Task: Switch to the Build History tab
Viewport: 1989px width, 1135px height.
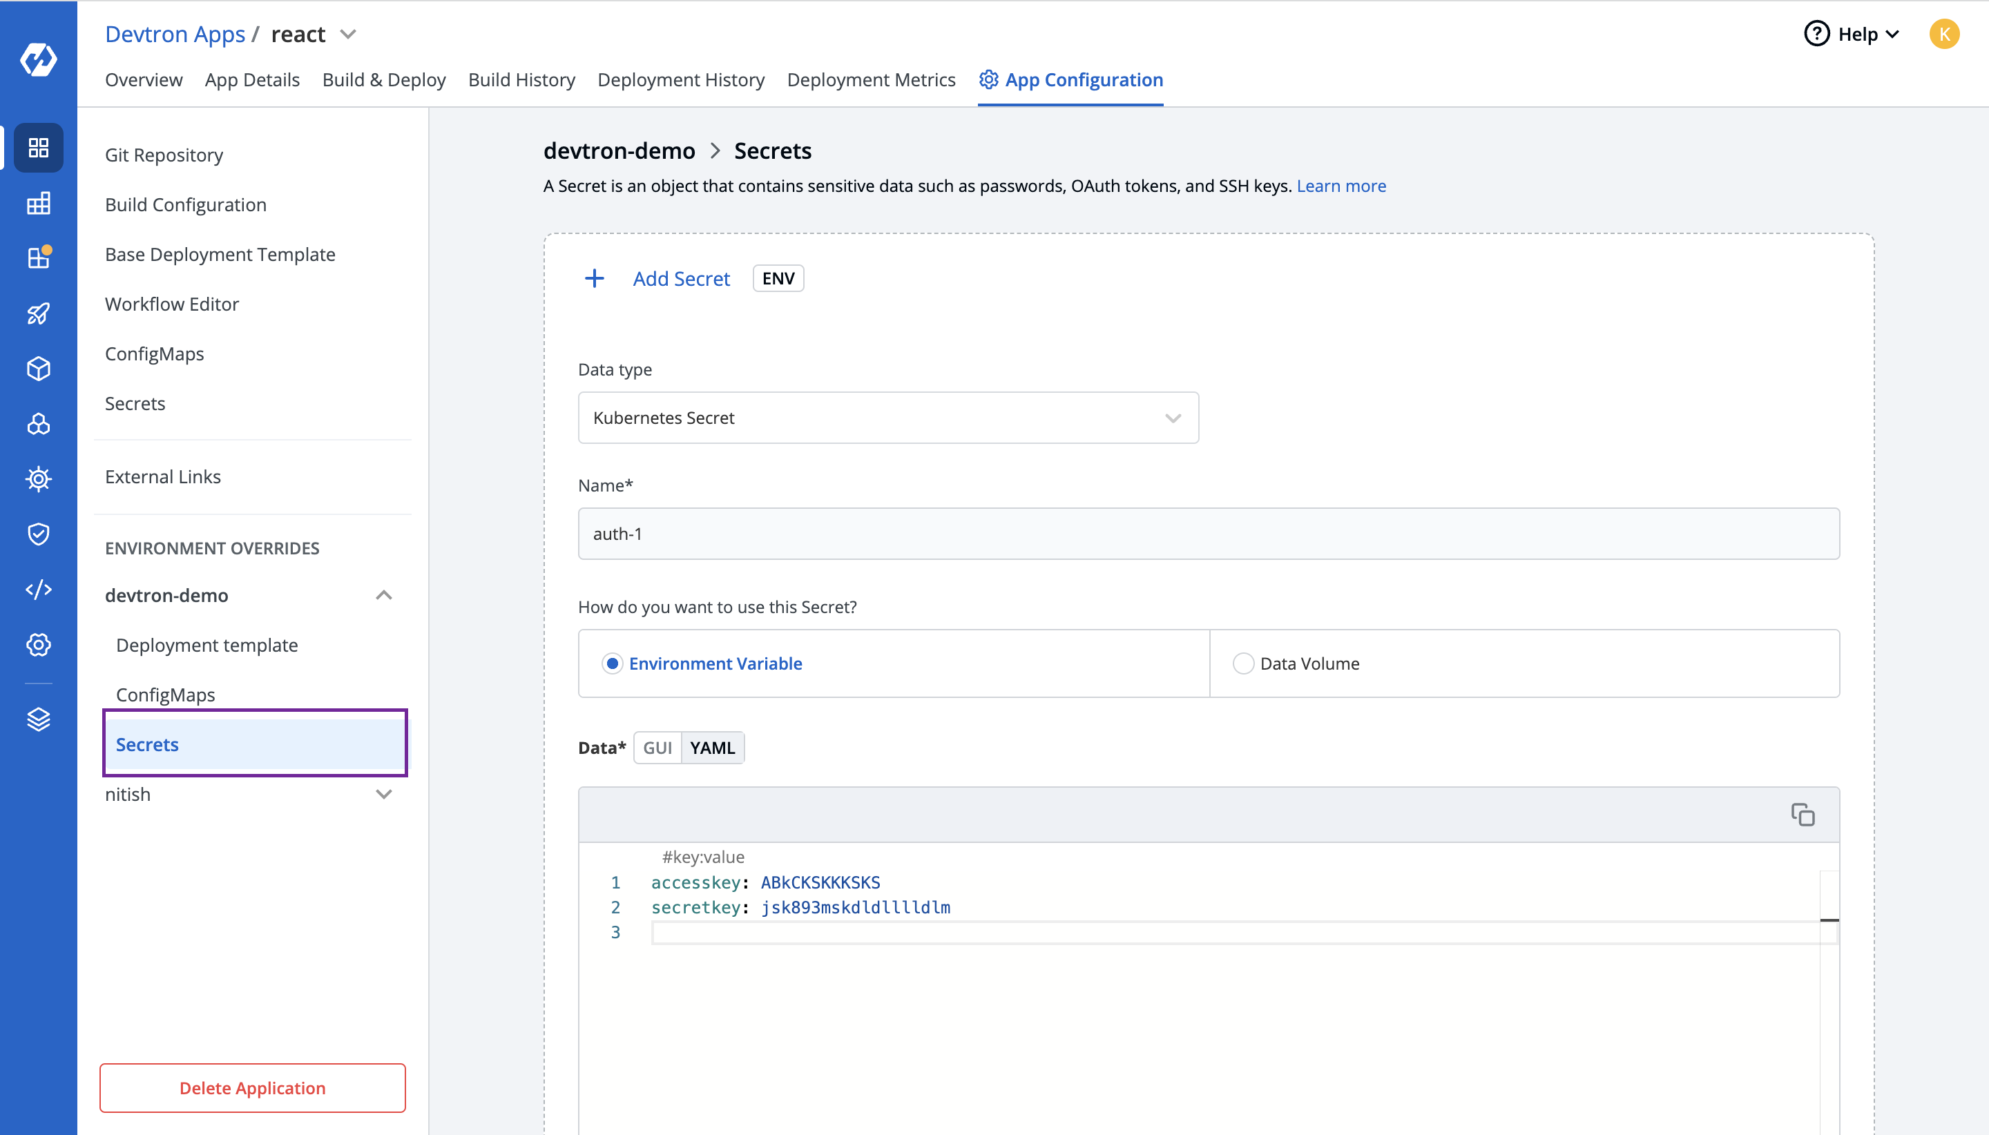Action: [x=521, y=79]
